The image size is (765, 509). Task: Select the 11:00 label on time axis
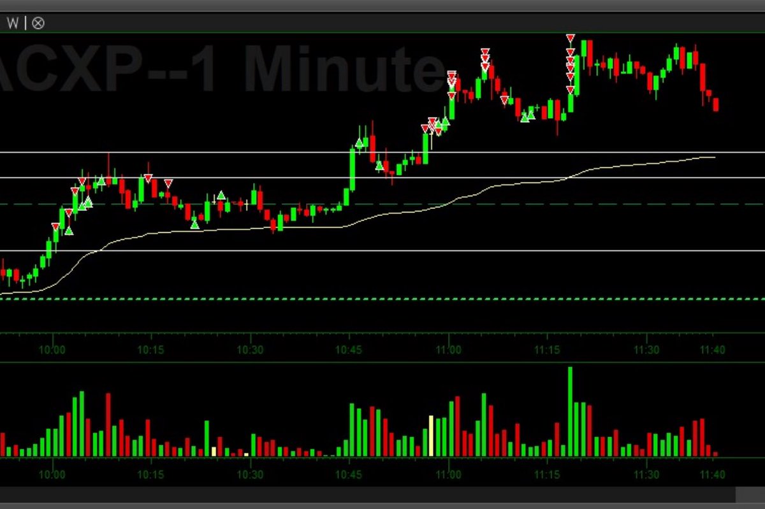(x=448, y=349)
